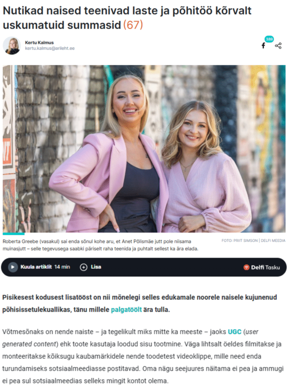
Task: Open Kertu Kalmus author avatar
Action: [12, 46]
